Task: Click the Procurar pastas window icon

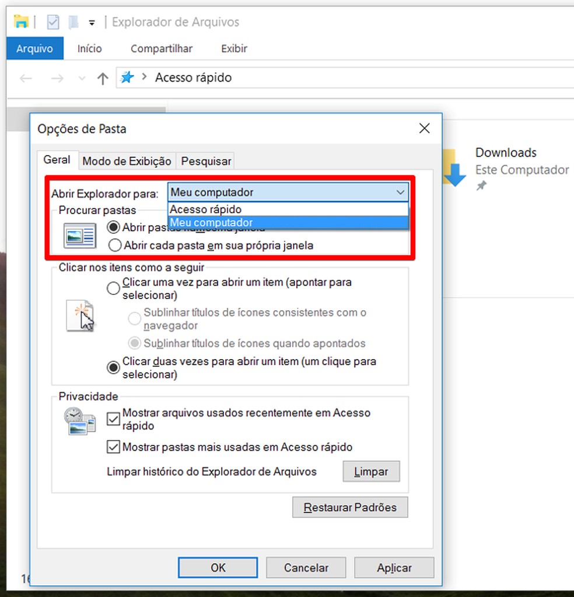Action: [79, 236]
